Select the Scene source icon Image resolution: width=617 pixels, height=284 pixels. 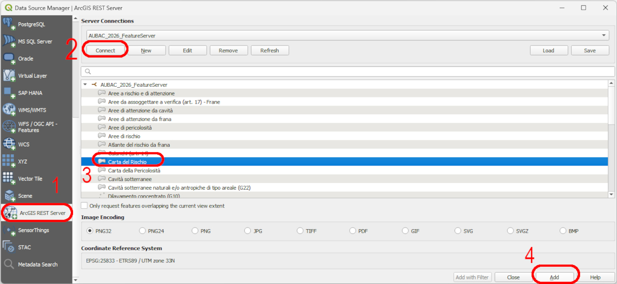pos(9,196)
